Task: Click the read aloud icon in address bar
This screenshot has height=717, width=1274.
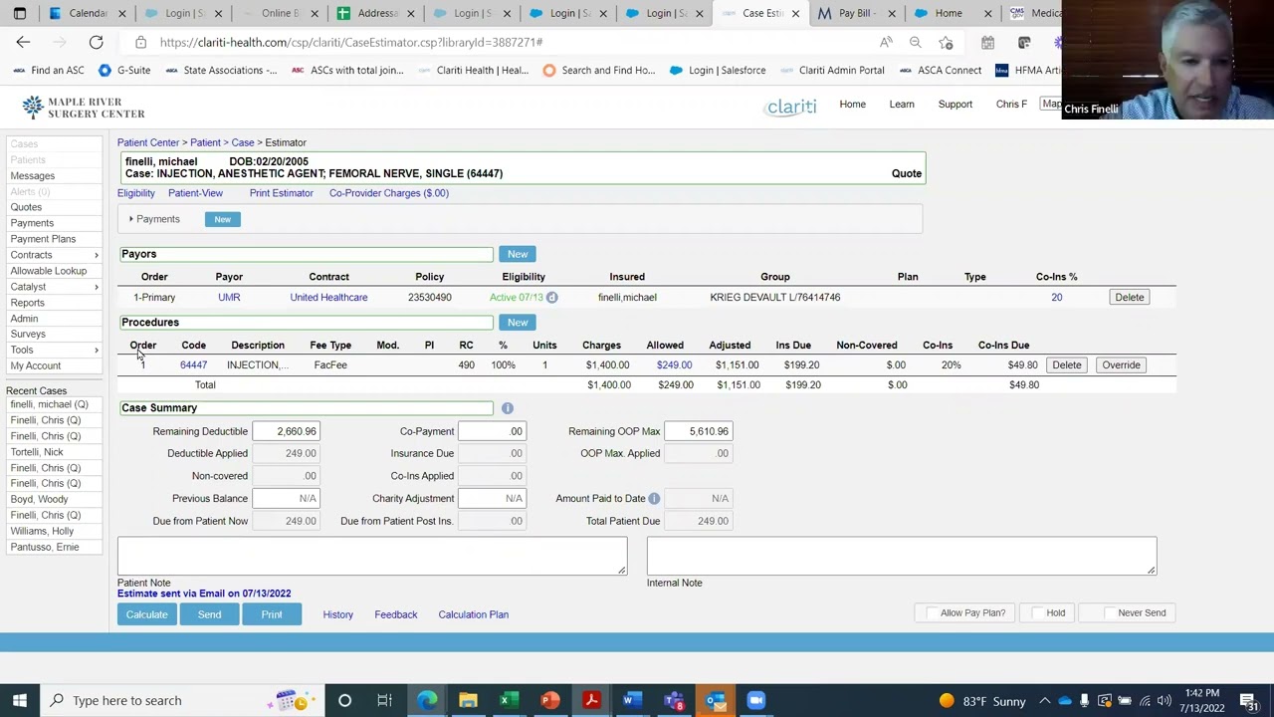Action: [x=885, y=42]
